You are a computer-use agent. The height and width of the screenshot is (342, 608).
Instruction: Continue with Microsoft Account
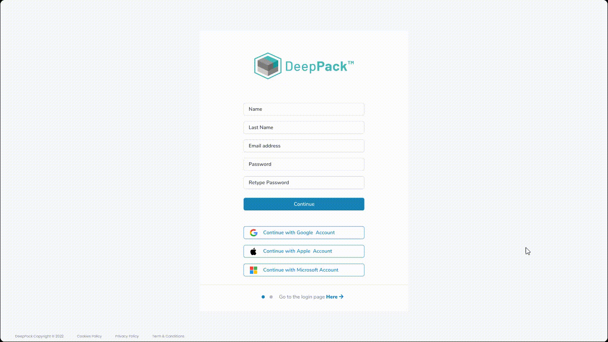(x=304, y=270)
